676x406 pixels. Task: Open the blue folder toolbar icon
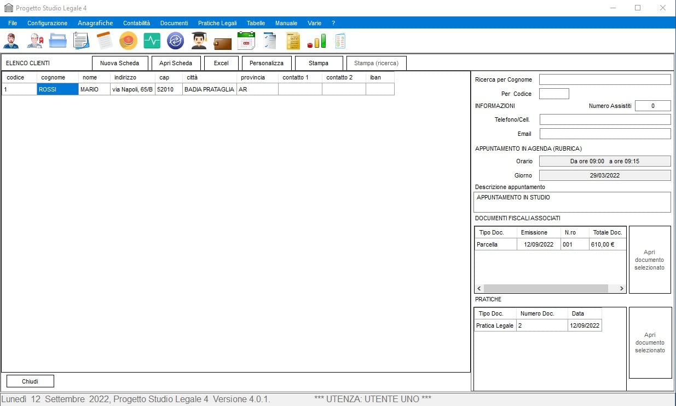[58, 41]
